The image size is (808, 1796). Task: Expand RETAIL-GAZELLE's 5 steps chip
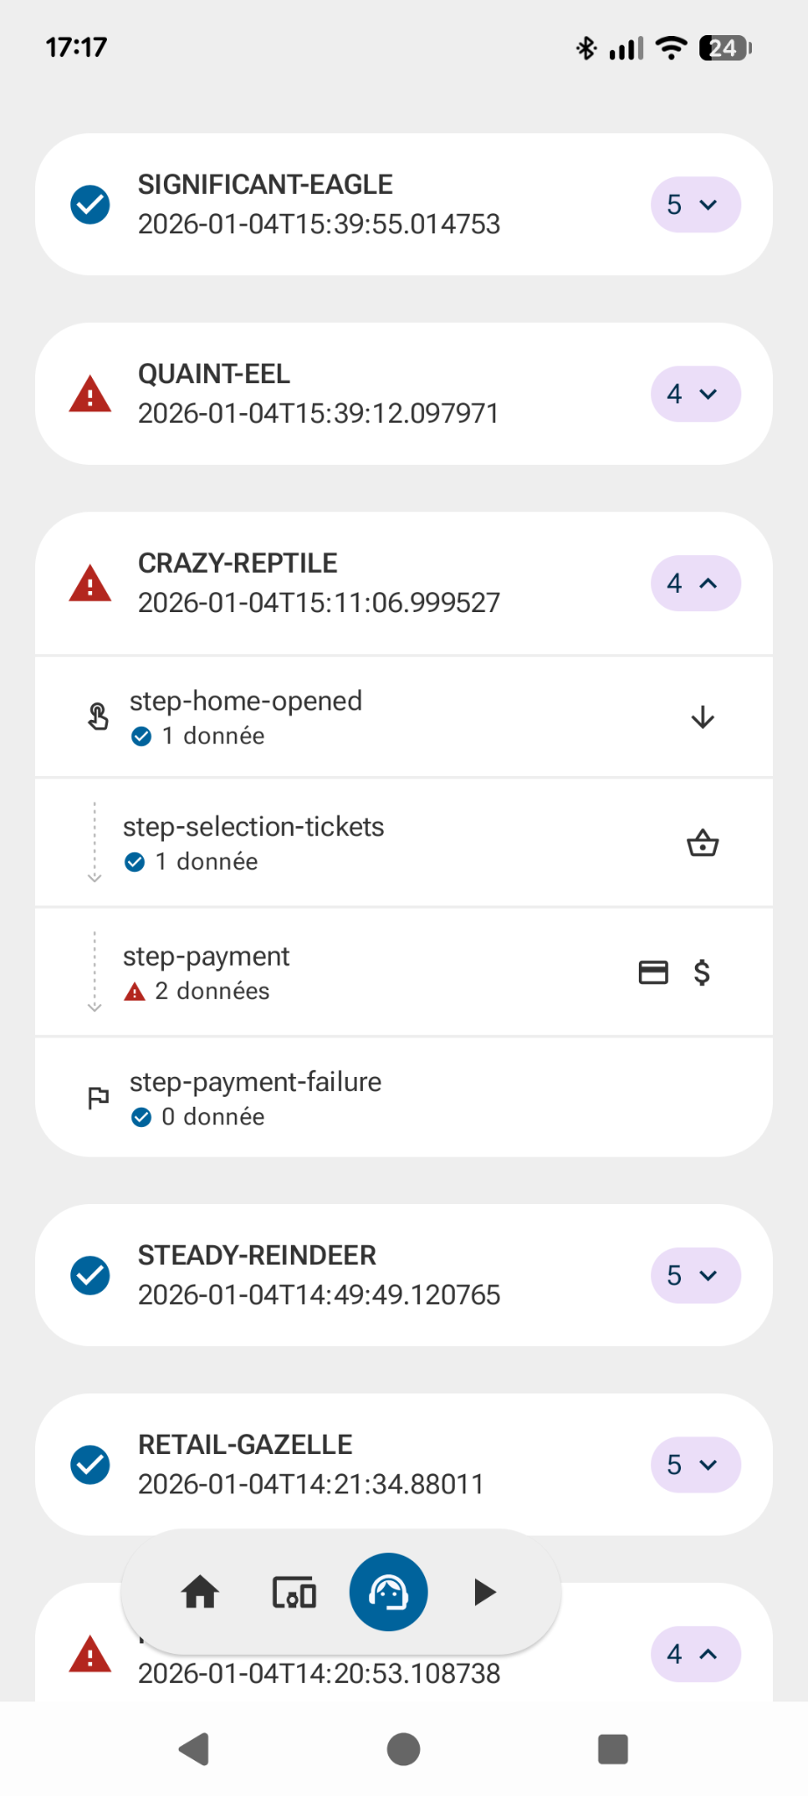[x=695, y=1465]
